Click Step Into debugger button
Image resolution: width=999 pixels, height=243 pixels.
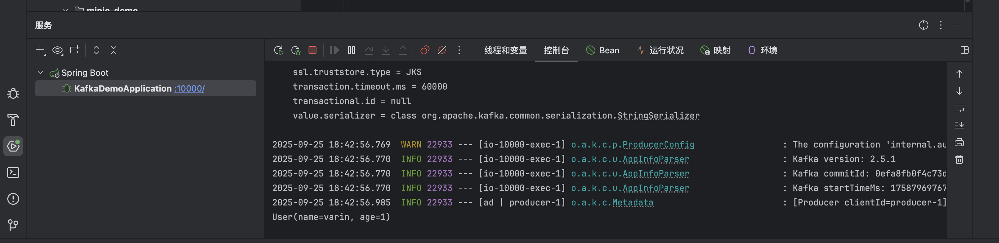(386, 50)
